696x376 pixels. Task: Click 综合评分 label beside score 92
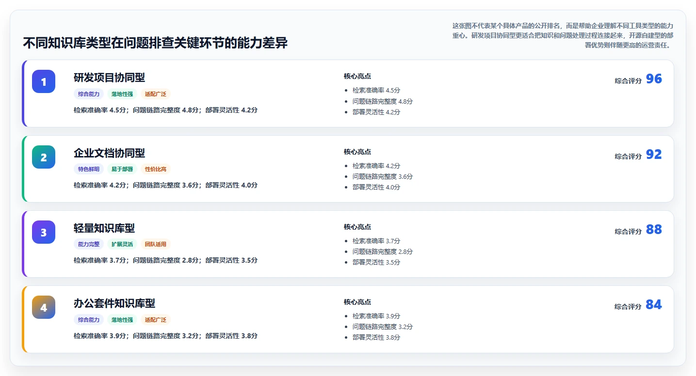click(x=628, y=157)
